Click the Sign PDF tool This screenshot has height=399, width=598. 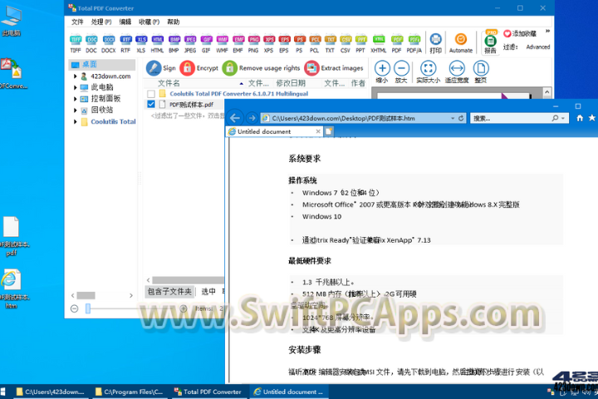pyautogui.click(x=160, y=68)
